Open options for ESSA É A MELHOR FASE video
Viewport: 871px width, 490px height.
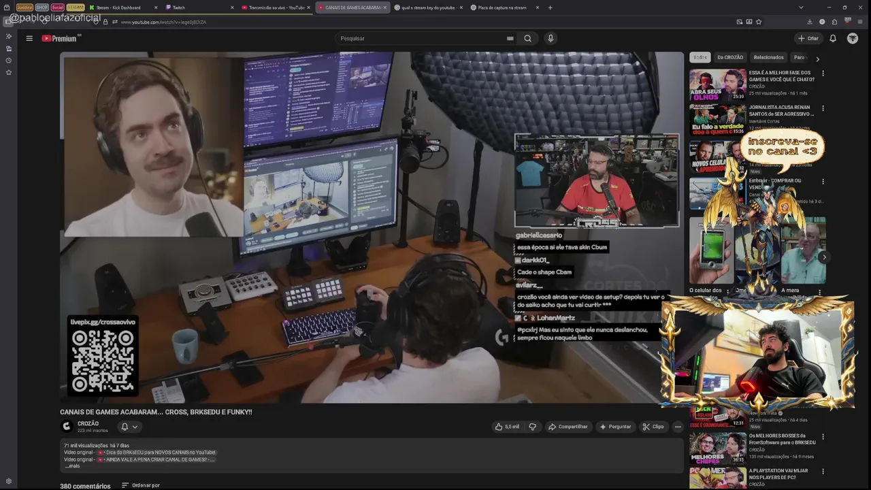[x=823, y=73]
